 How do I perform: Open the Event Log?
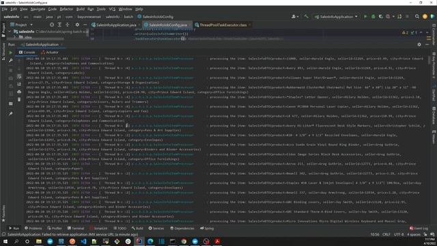pyautogui.click(x=419, y=228)
